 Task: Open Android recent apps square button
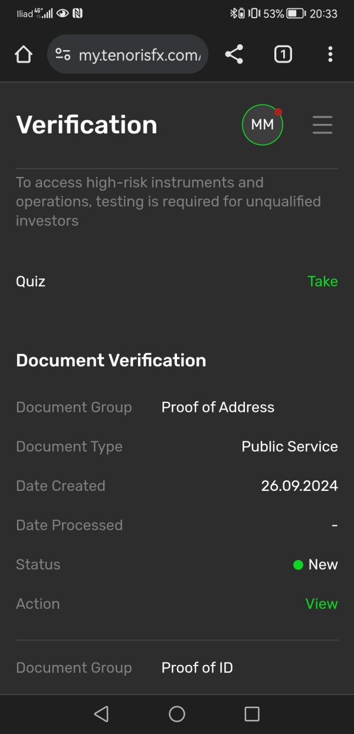tap(252, 714)
